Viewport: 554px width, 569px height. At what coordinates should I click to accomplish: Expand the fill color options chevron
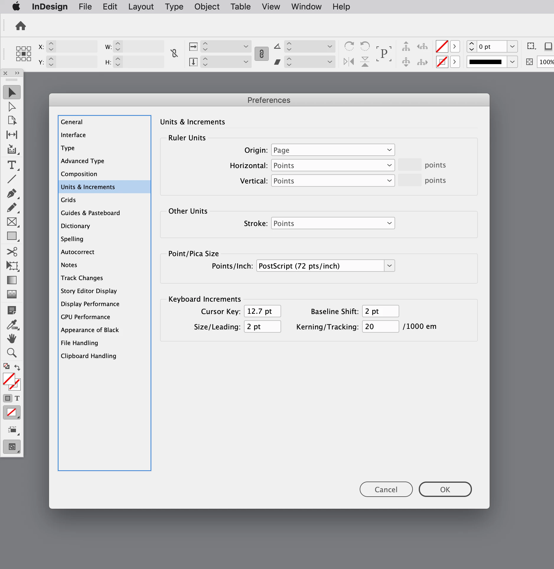tap(455, 46)
